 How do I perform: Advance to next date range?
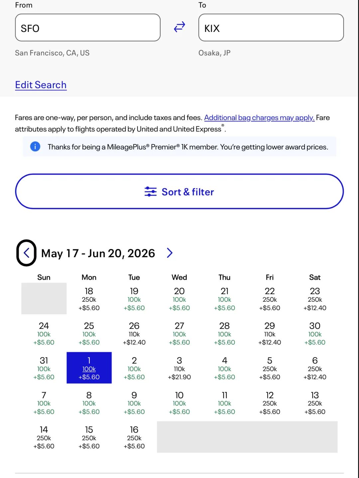(170, 253)
